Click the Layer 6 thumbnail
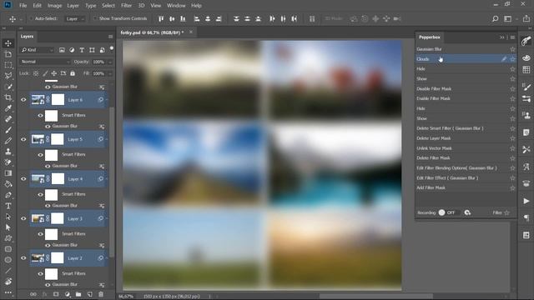Screen dimensions: 534x300 [38, 100]
